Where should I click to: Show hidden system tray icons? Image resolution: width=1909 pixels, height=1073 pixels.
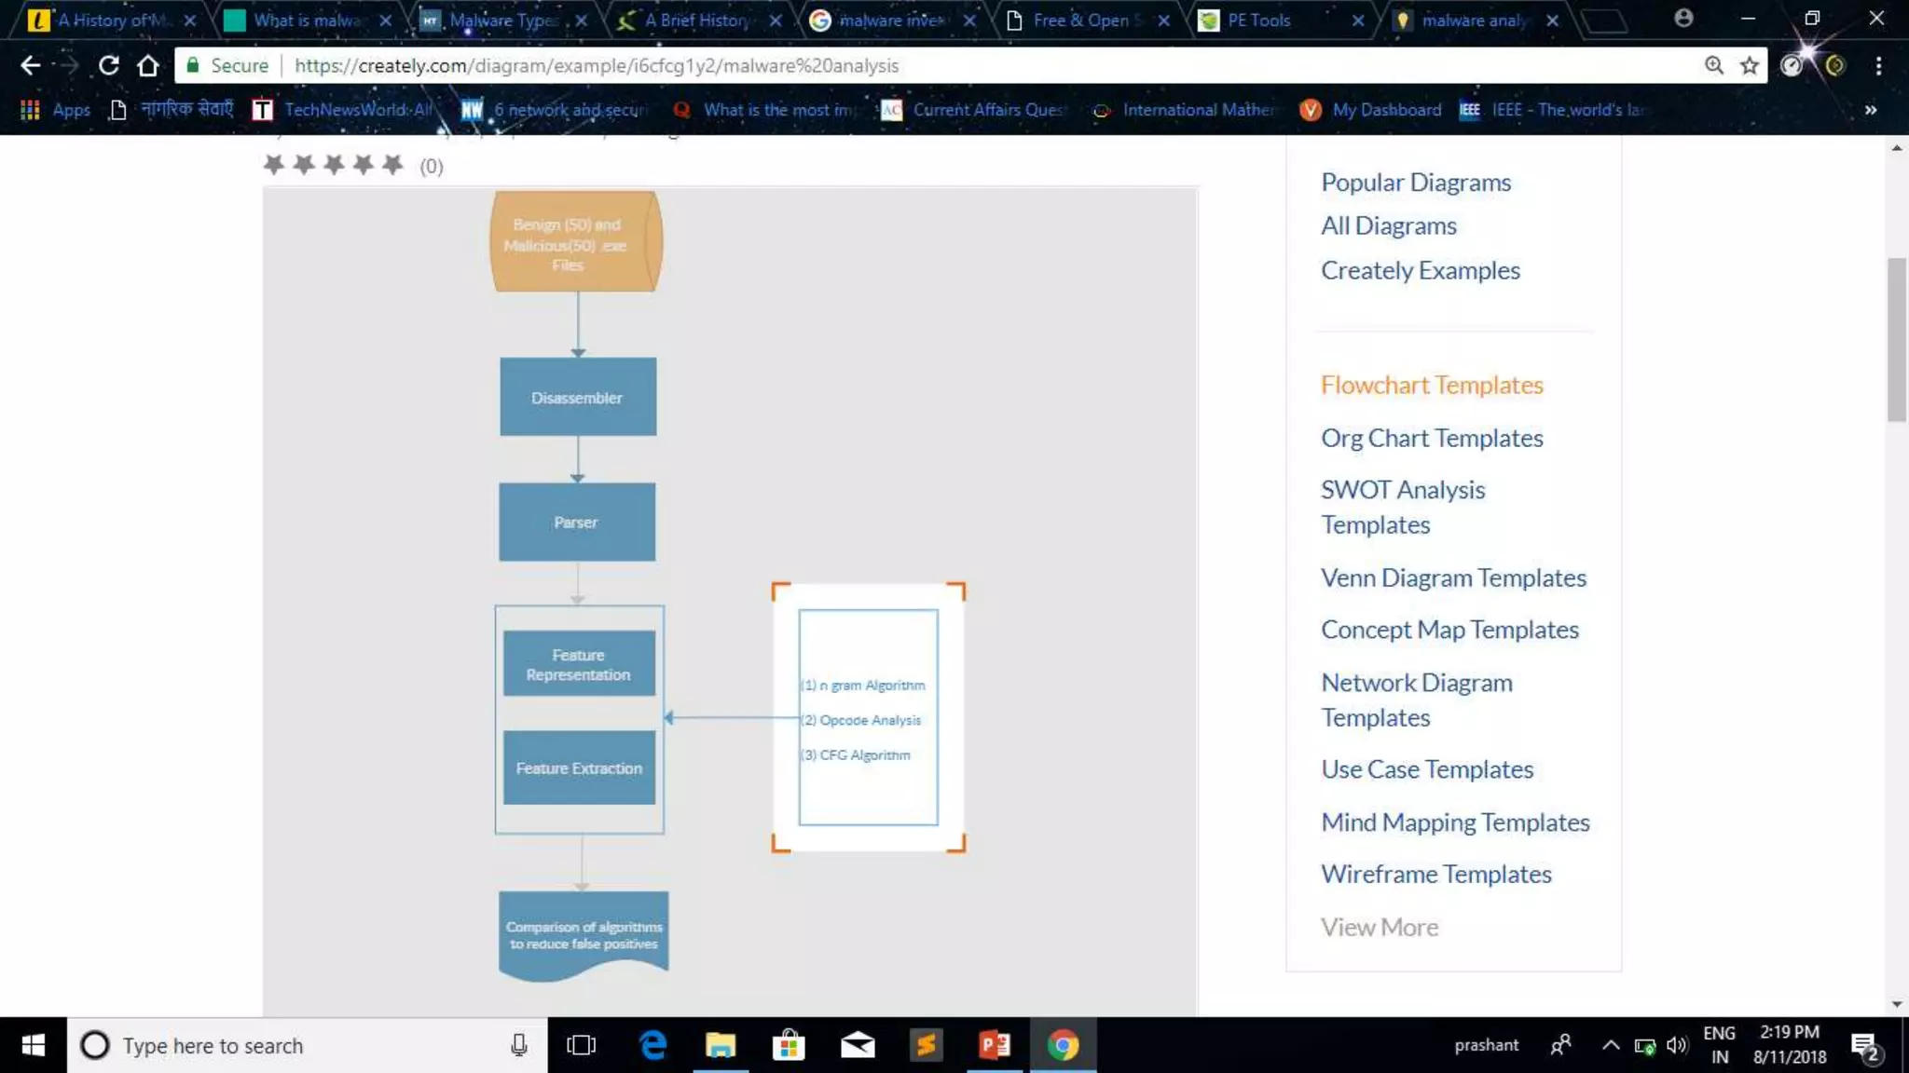[x=1610, y=1045]
